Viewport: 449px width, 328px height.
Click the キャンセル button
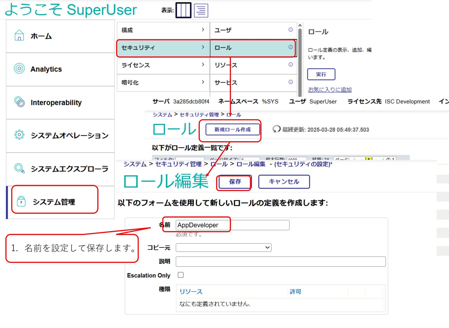(x=284, y=182)
